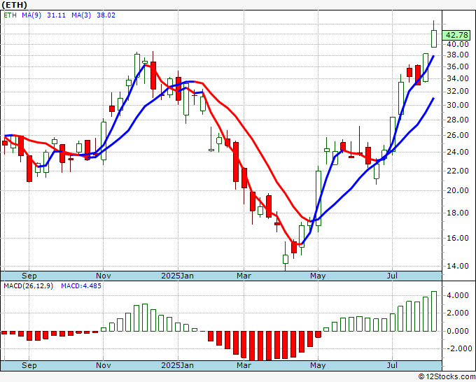Screen dimensions: 476x382
Task: Select 2025Jan on the price chart time axis
Action: click(177, 276)
